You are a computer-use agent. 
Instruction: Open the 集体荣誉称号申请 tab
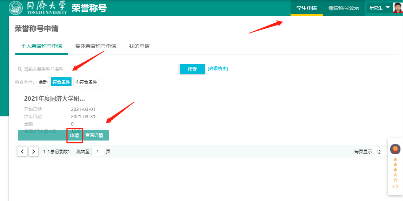(x=96, y=46)
